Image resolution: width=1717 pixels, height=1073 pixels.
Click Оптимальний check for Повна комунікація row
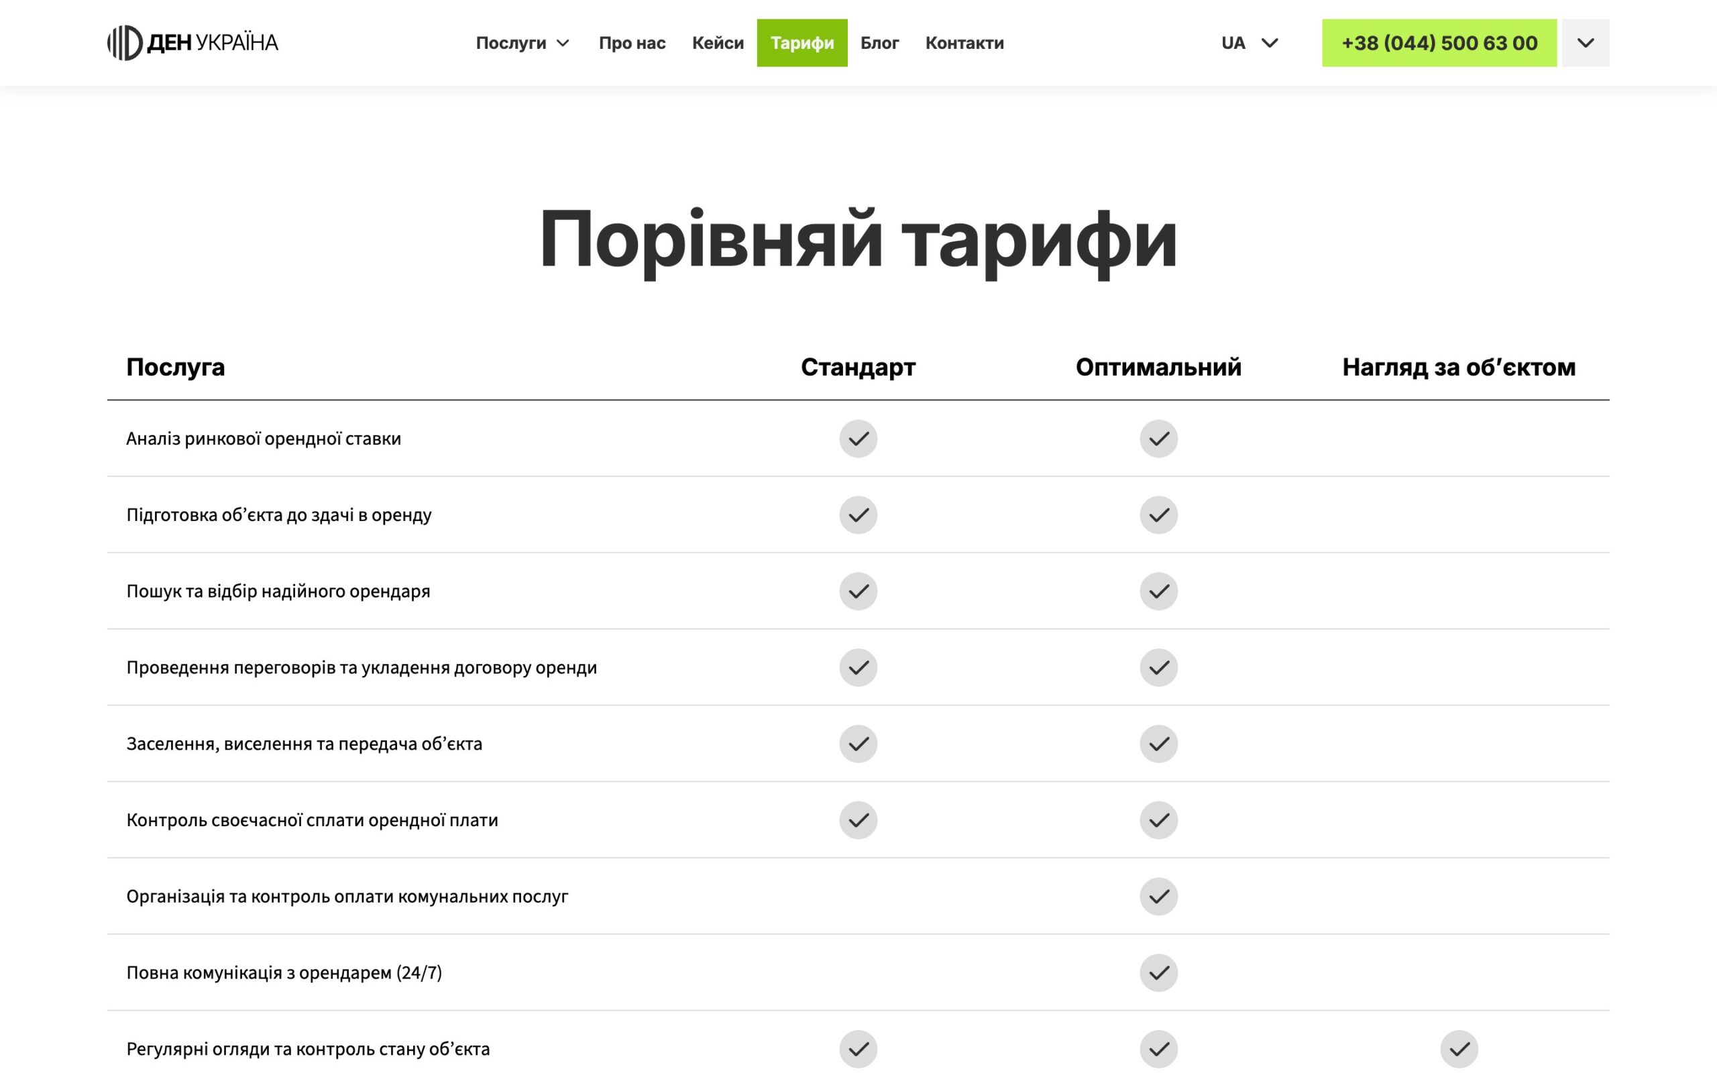pyautogui.click(x=1158, y=972)
